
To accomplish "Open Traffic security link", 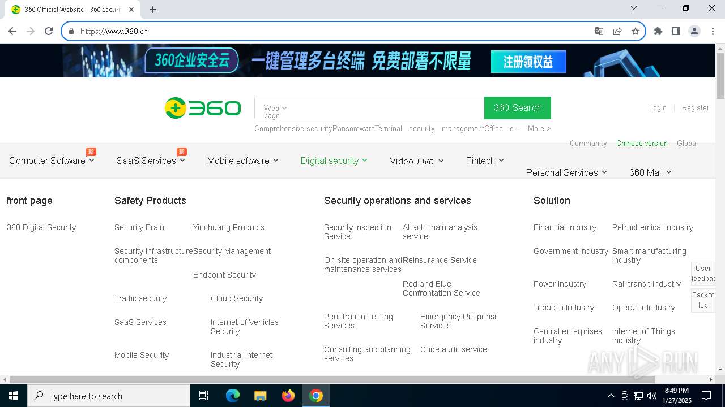I will pyautogui.click(x=140, y=298).
